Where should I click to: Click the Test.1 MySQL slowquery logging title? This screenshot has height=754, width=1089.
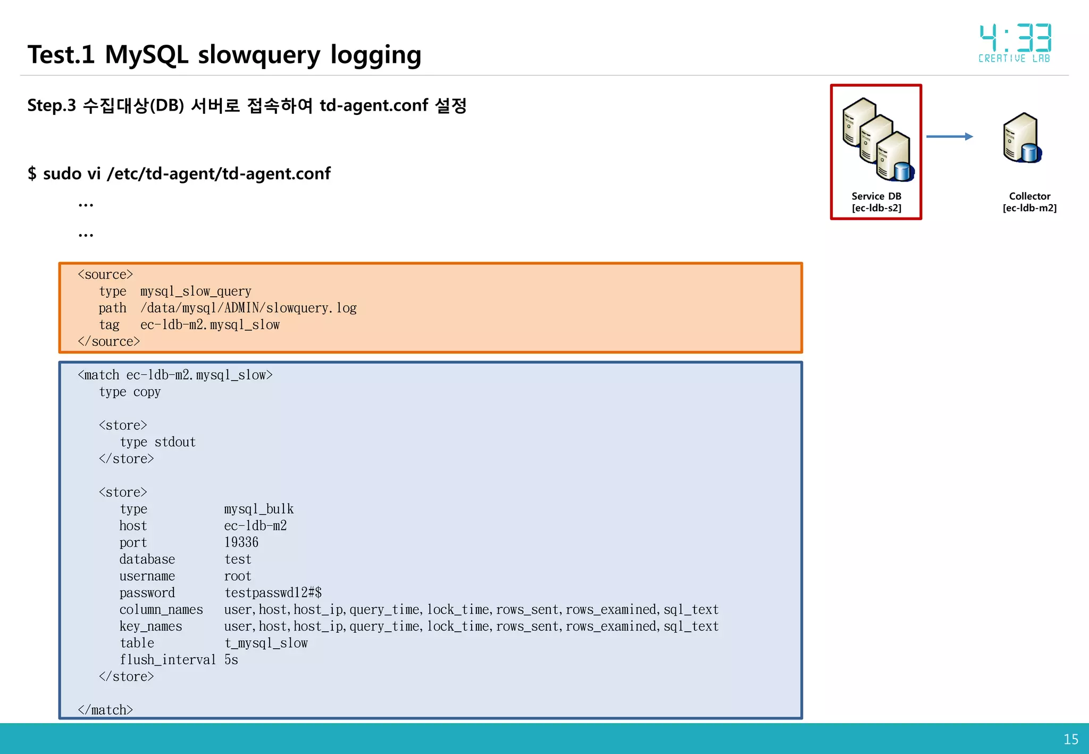click(x=224, y=55)
